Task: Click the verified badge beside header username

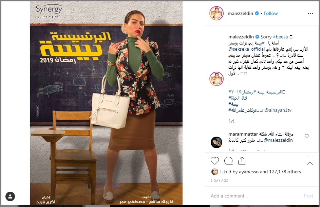Action: coord(257,13)
